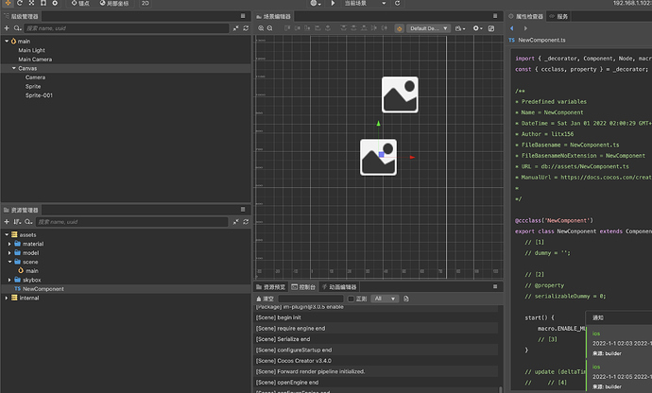
Task: Open asset search type options
Action: click(28, 222)
